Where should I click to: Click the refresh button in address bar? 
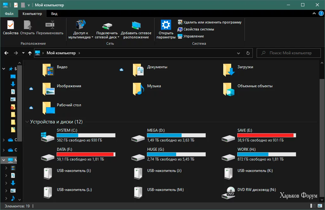click(x=248, y=53)
